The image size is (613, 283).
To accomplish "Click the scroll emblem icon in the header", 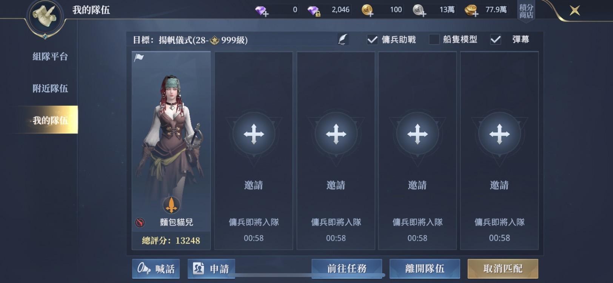I will (x=45, y=17).
